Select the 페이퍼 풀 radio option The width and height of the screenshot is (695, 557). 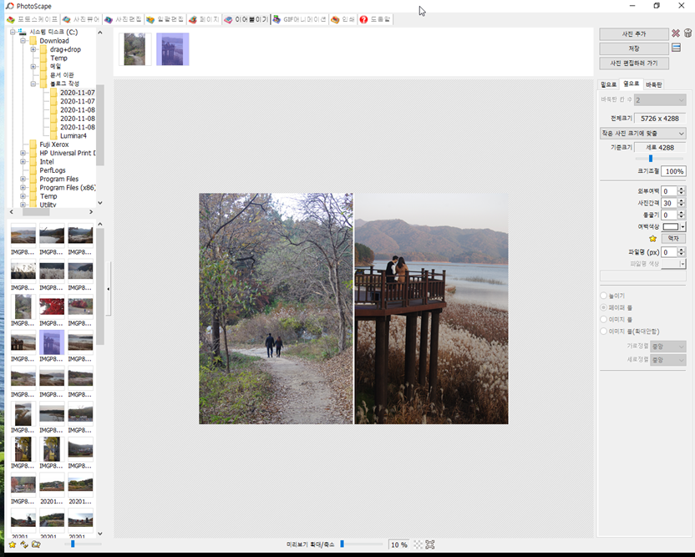[604, 307]
